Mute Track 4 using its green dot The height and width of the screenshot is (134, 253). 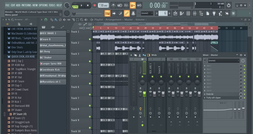[90, 73]
